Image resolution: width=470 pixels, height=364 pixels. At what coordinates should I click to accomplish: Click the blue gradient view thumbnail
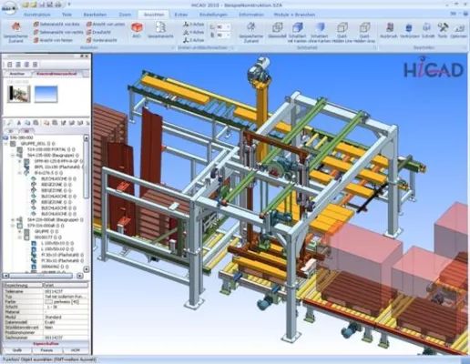(46, 94)
